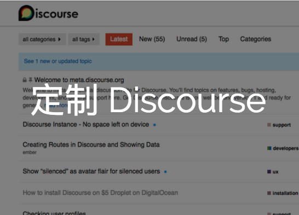The image size is (299, 215).
Task: Click lock icon beside Welcome topic
Action: click(25, 80)
